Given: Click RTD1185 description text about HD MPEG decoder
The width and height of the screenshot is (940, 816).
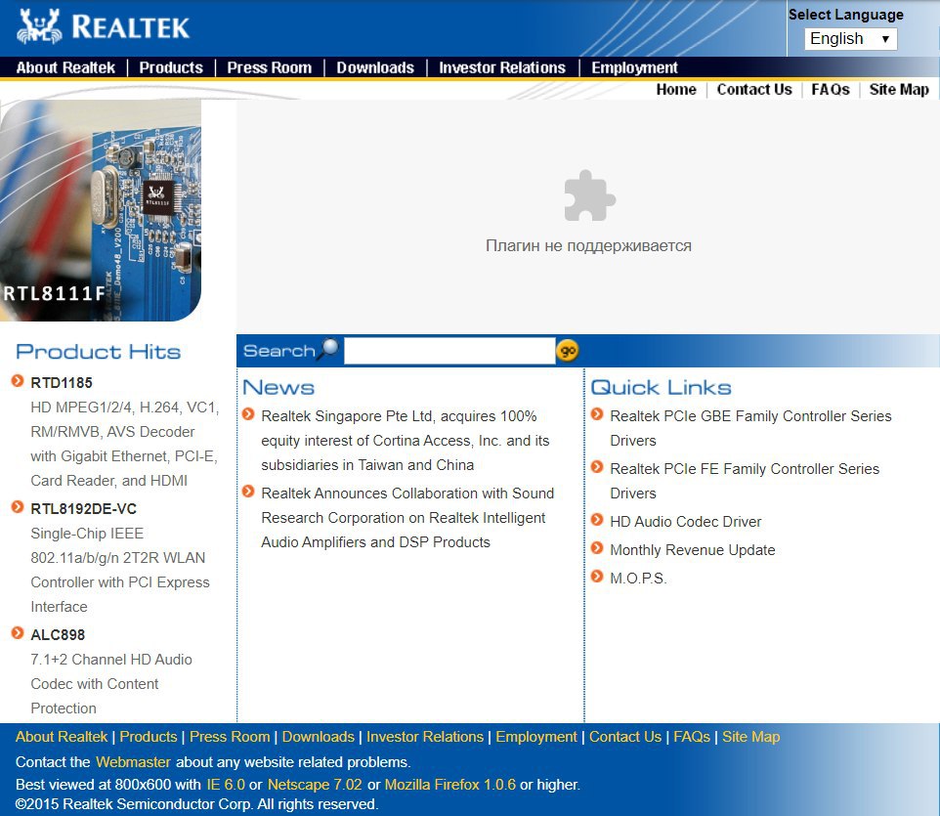Looking at the screenshot, I should 125,444.
